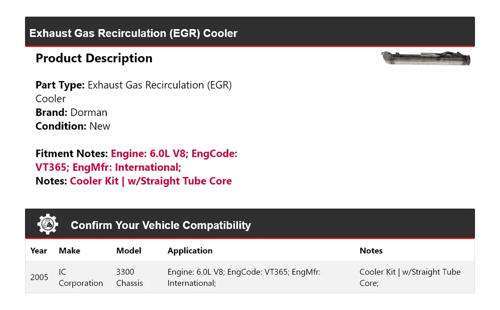Select the Brand: Dorman line
The height and width of the screenshot is (310, 500).
coord(71,112)
